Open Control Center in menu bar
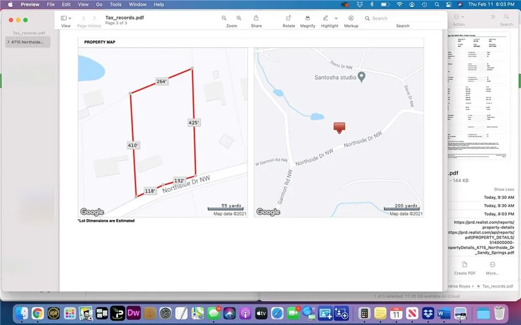521x325 pixels. point(449,4)
